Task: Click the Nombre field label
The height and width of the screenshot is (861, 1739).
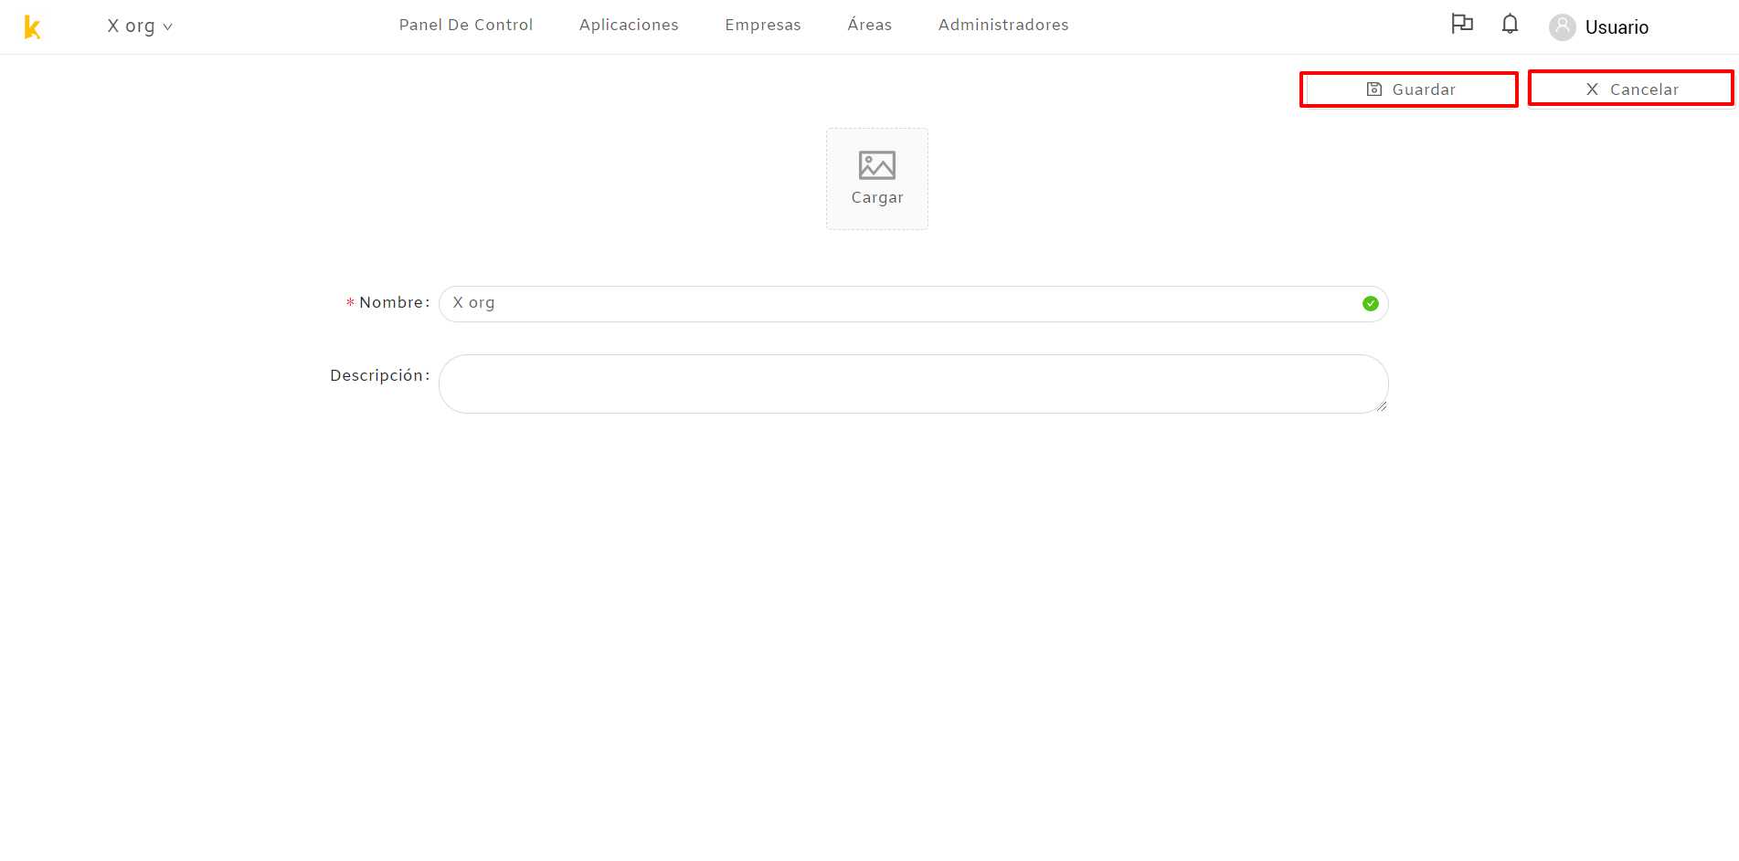Action: [x=394, y=303]
